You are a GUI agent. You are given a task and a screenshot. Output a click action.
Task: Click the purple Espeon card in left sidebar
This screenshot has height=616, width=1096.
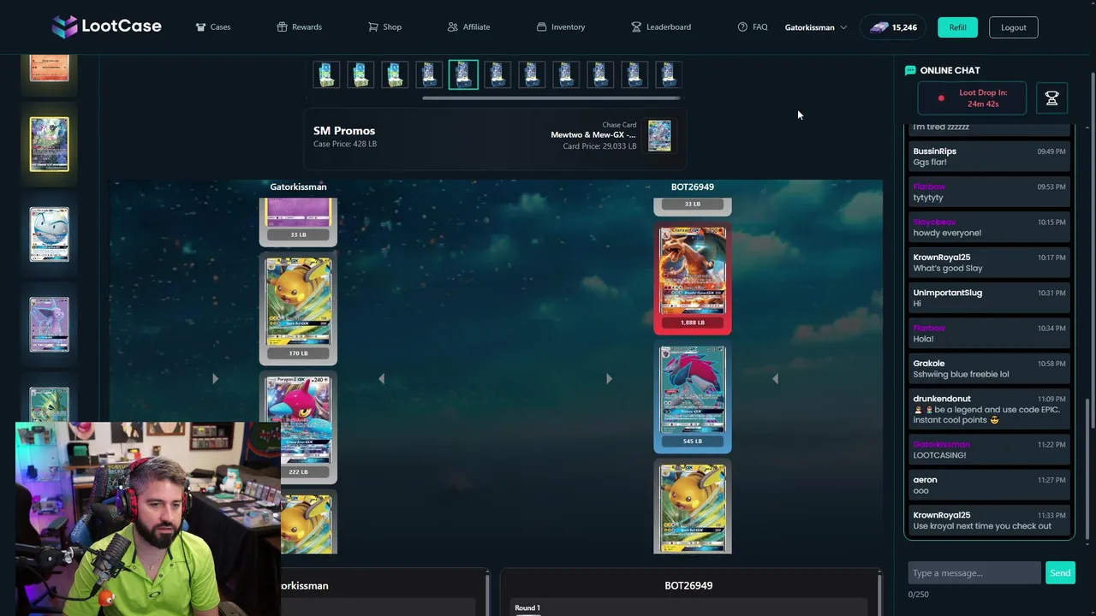tap(50, 324)
